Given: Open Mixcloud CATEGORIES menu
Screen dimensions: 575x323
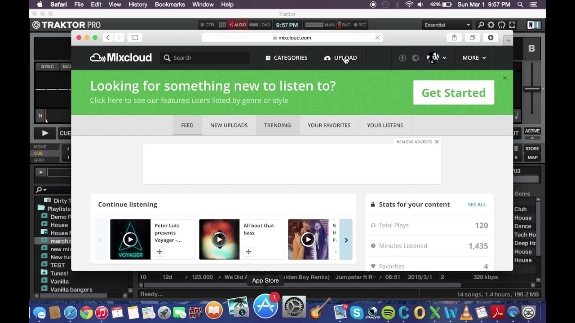Looking at the screenshot, I should 287,58.
